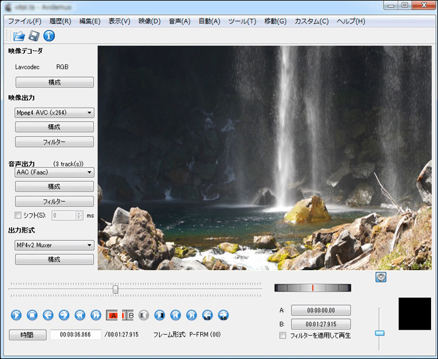Start playback with the Play button
The width and height of the screenshot is (438, 359).
(16, 315)
